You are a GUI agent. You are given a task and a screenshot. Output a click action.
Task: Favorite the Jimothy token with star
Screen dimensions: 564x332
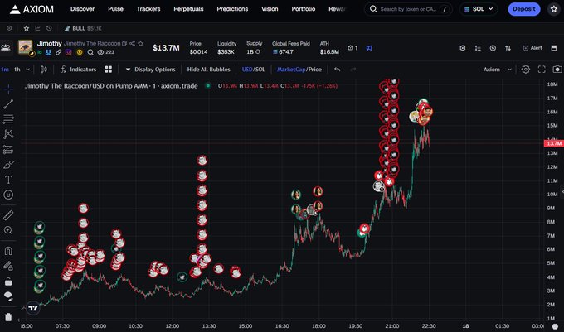(141, 43)
